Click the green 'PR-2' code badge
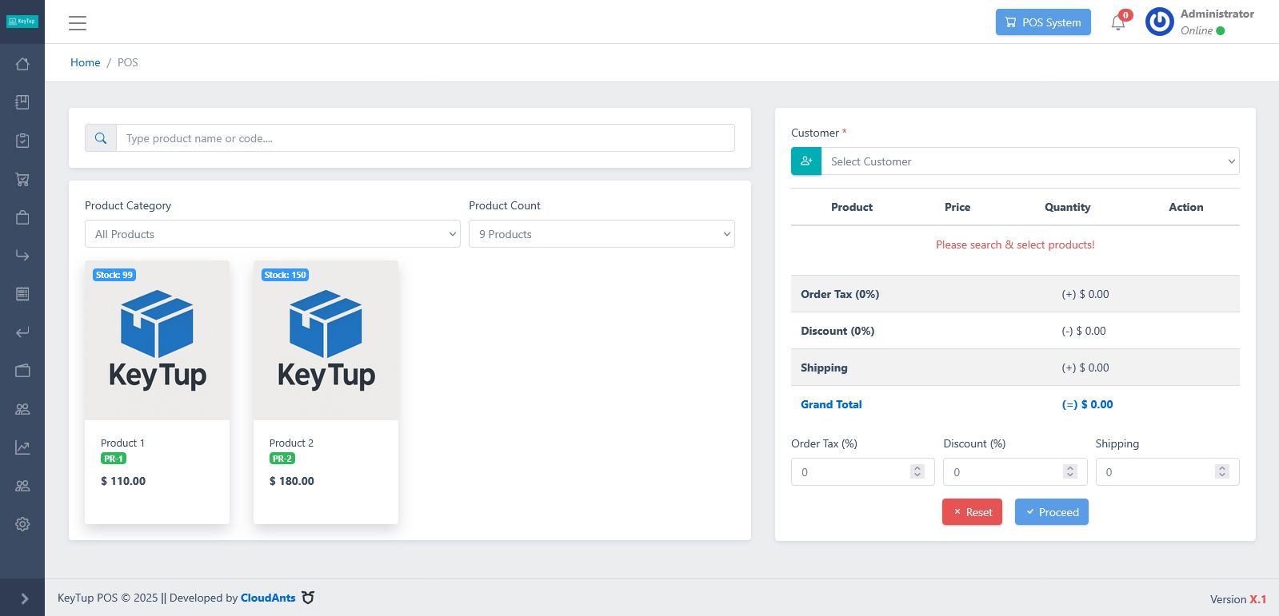Screen dimensions: 1279x616 (282, 459)
